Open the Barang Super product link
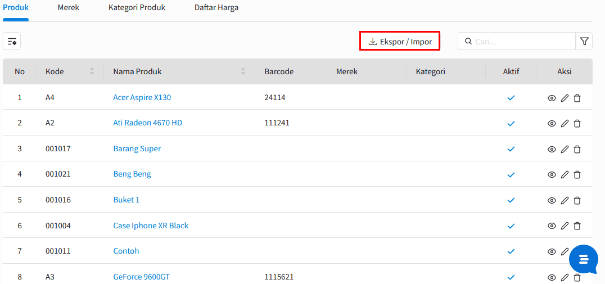This screenshot has width=605, height=284. click(x=137, y=148)
